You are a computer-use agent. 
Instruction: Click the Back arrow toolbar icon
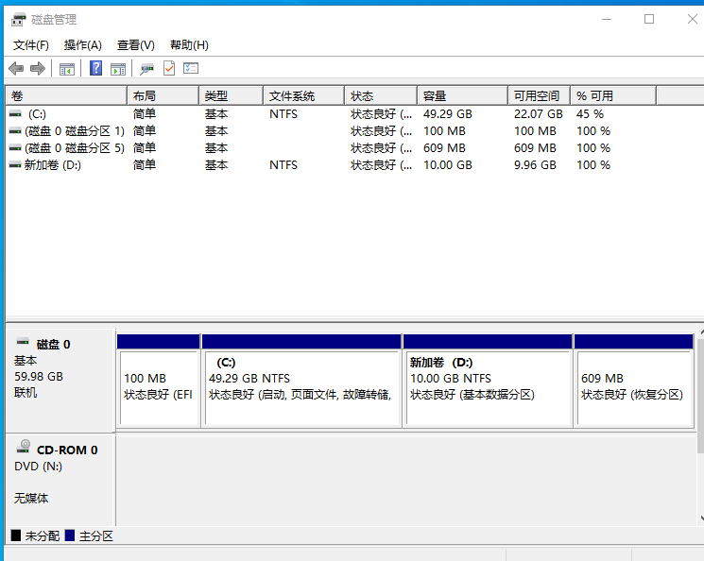tap(16, 69)
